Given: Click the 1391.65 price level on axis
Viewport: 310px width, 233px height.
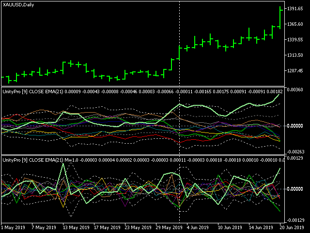Looking at the screenshot, I should pos(294,9).
